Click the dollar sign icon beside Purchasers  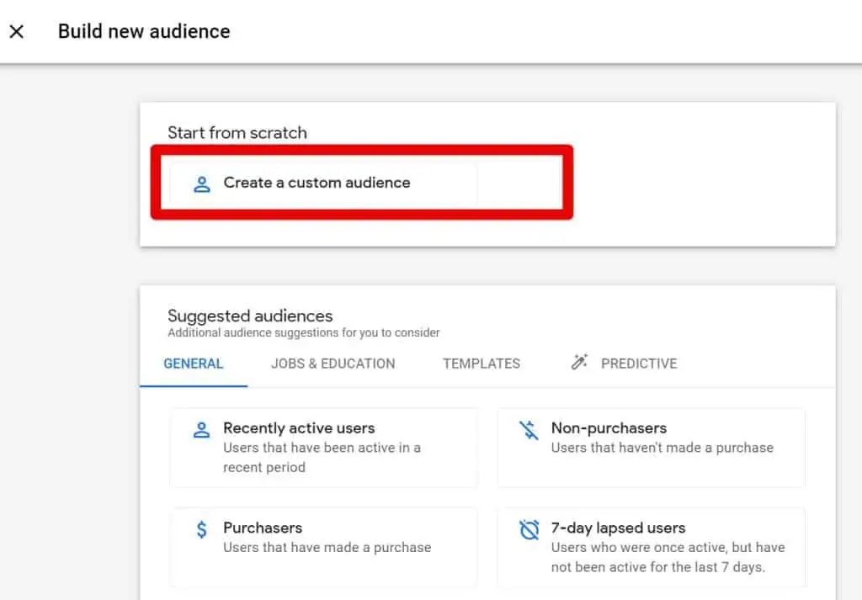(200, 528)
